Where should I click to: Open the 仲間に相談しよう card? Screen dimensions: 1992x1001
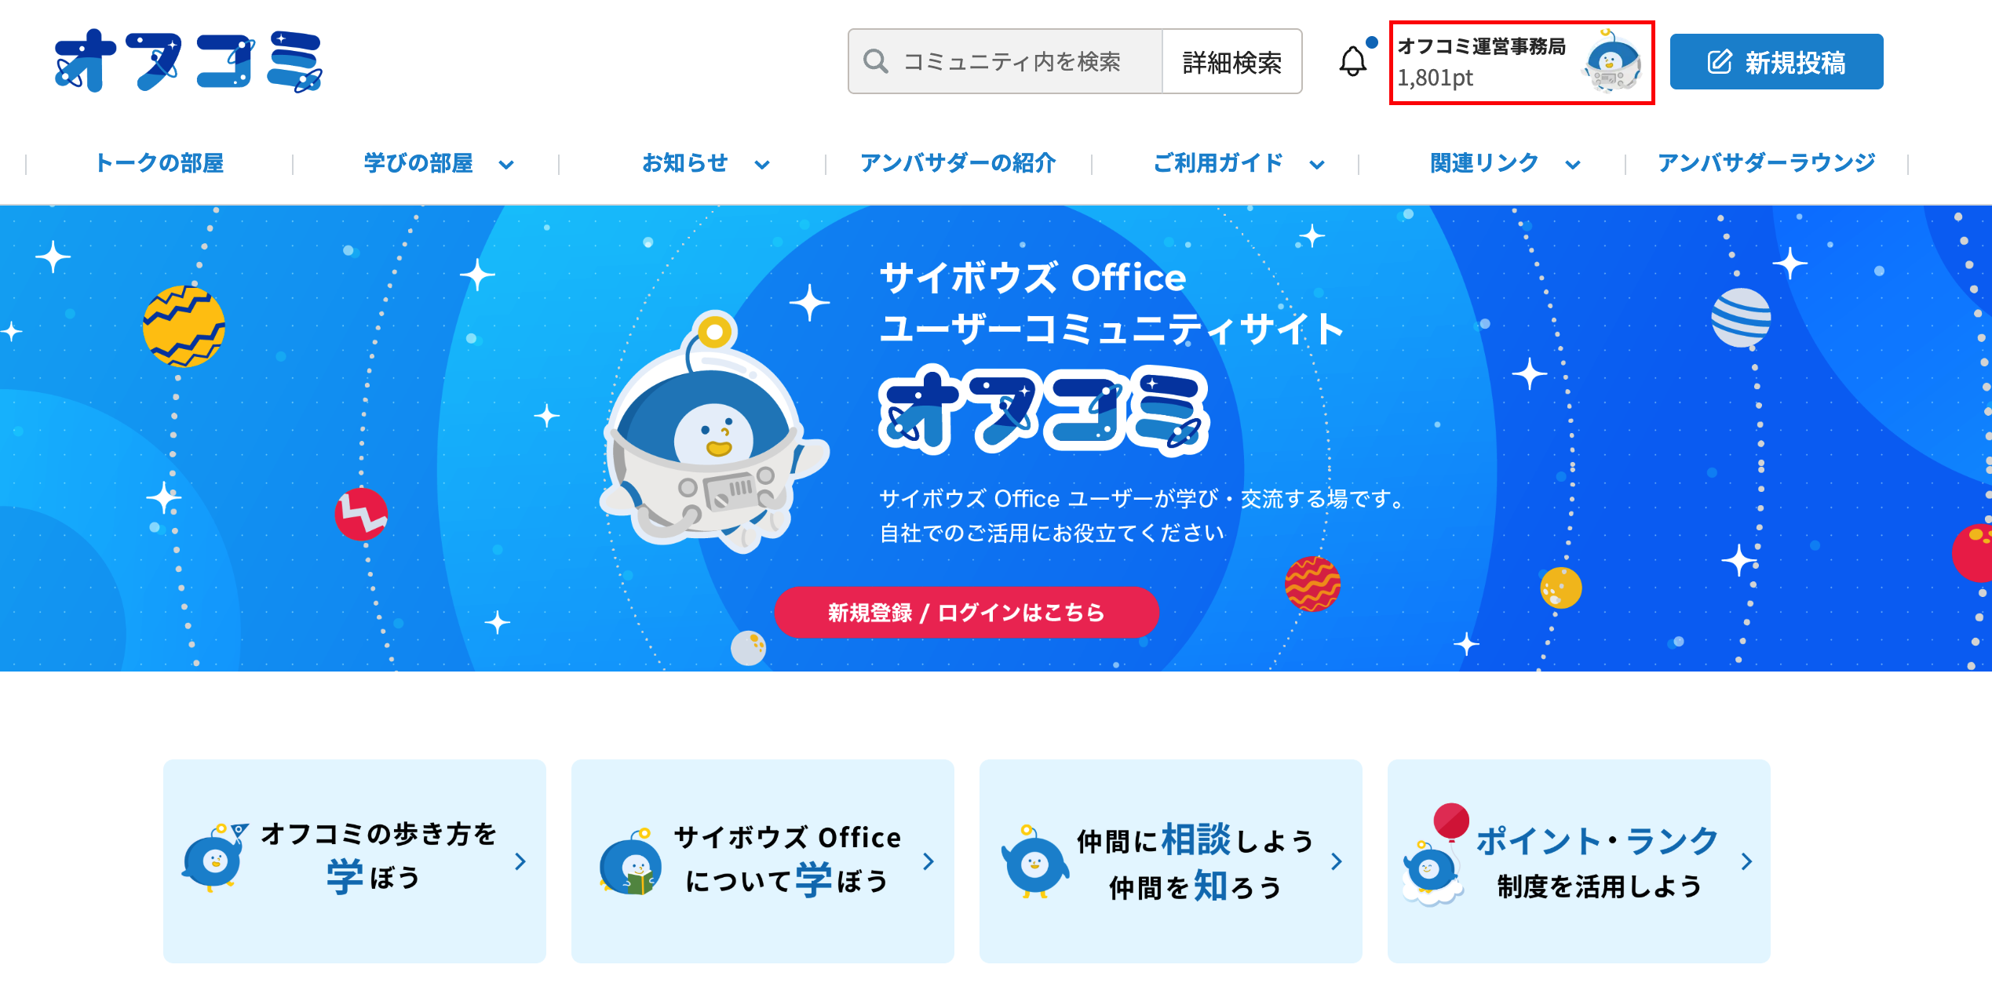click(1170, 861)
